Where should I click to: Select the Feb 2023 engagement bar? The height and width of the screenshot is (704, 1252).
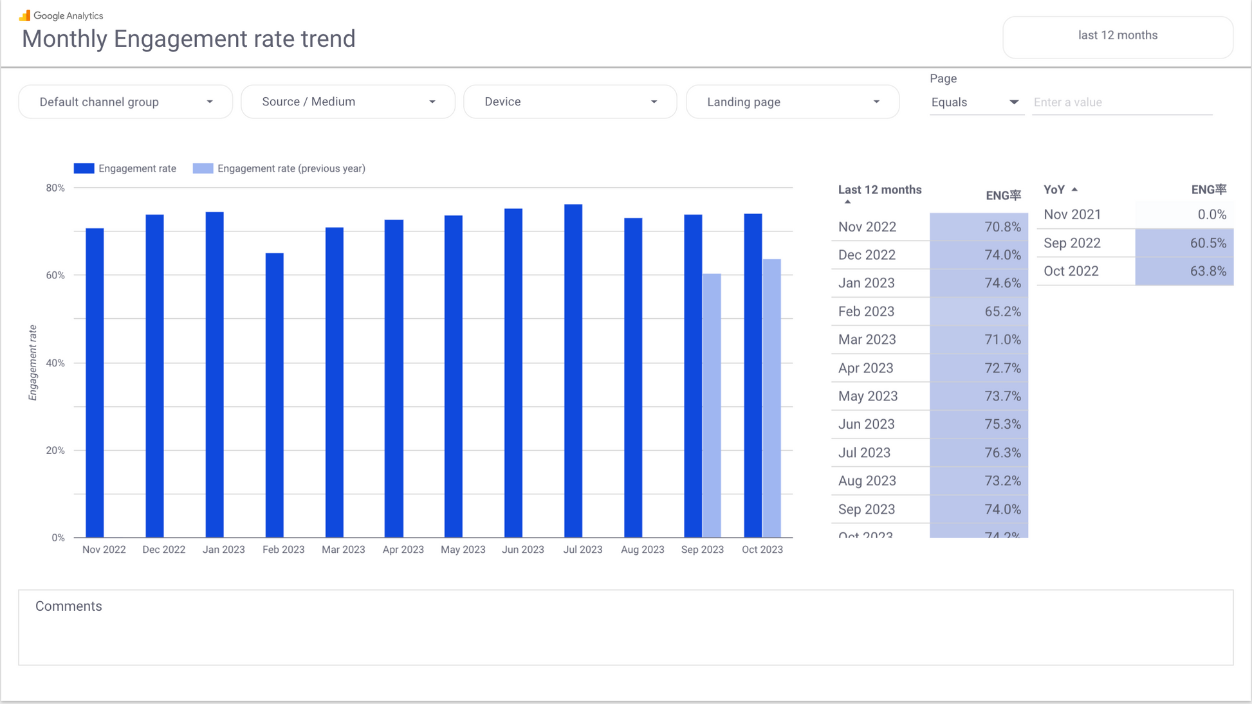[274, 395]
